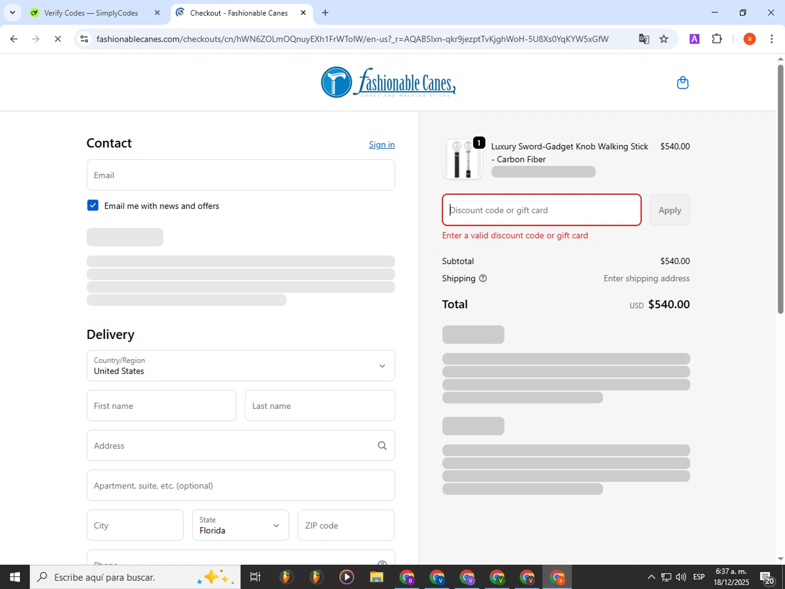
Task: Open the network icon in system tray
Action: (x=666, y=577)
